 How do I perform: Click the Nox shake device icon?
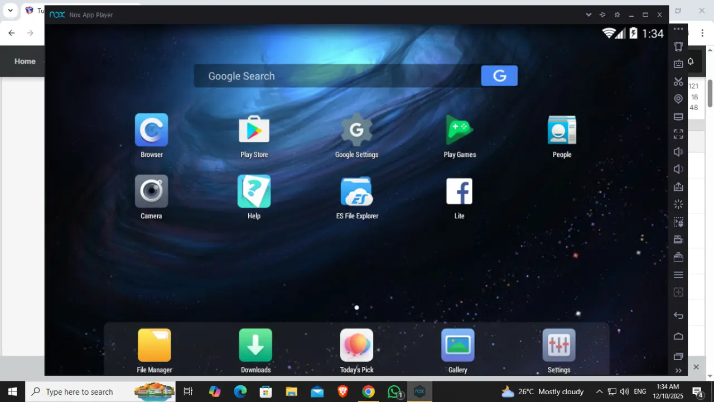point(678,47)
